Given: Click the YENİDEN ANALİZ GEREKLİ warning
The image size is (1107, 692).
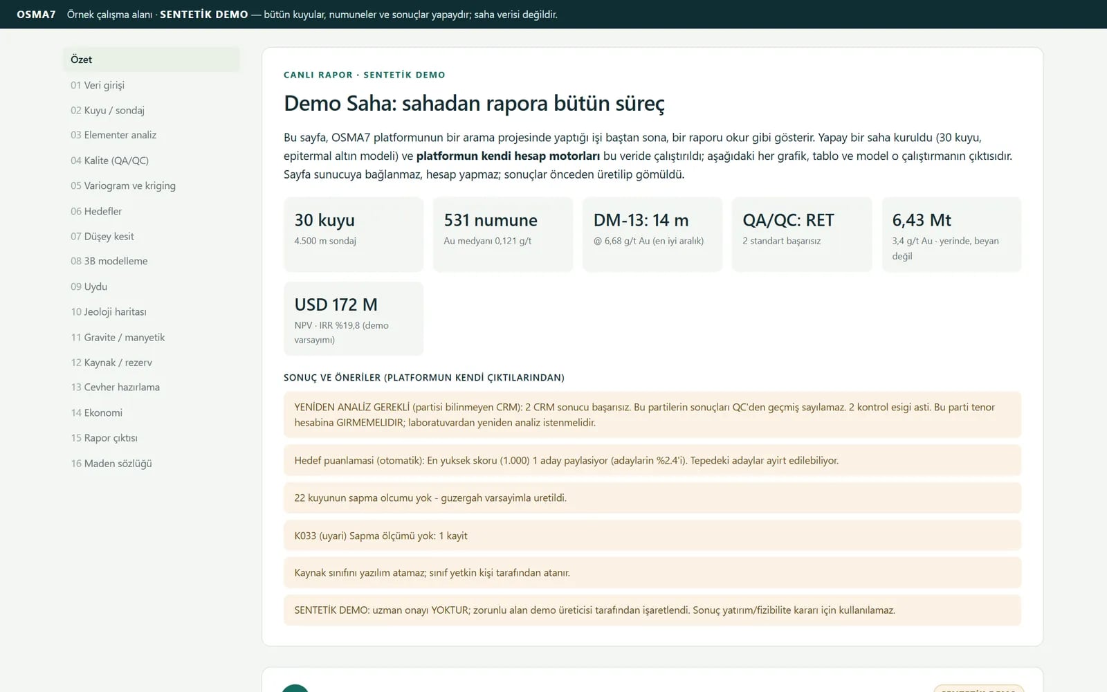Looking at the screenshot, I should [652, 415].
